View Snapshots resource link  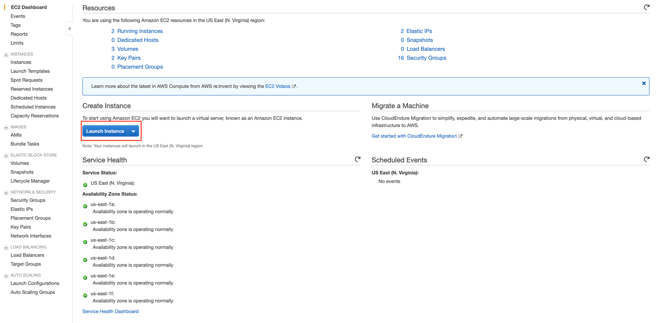coord(420,40)
